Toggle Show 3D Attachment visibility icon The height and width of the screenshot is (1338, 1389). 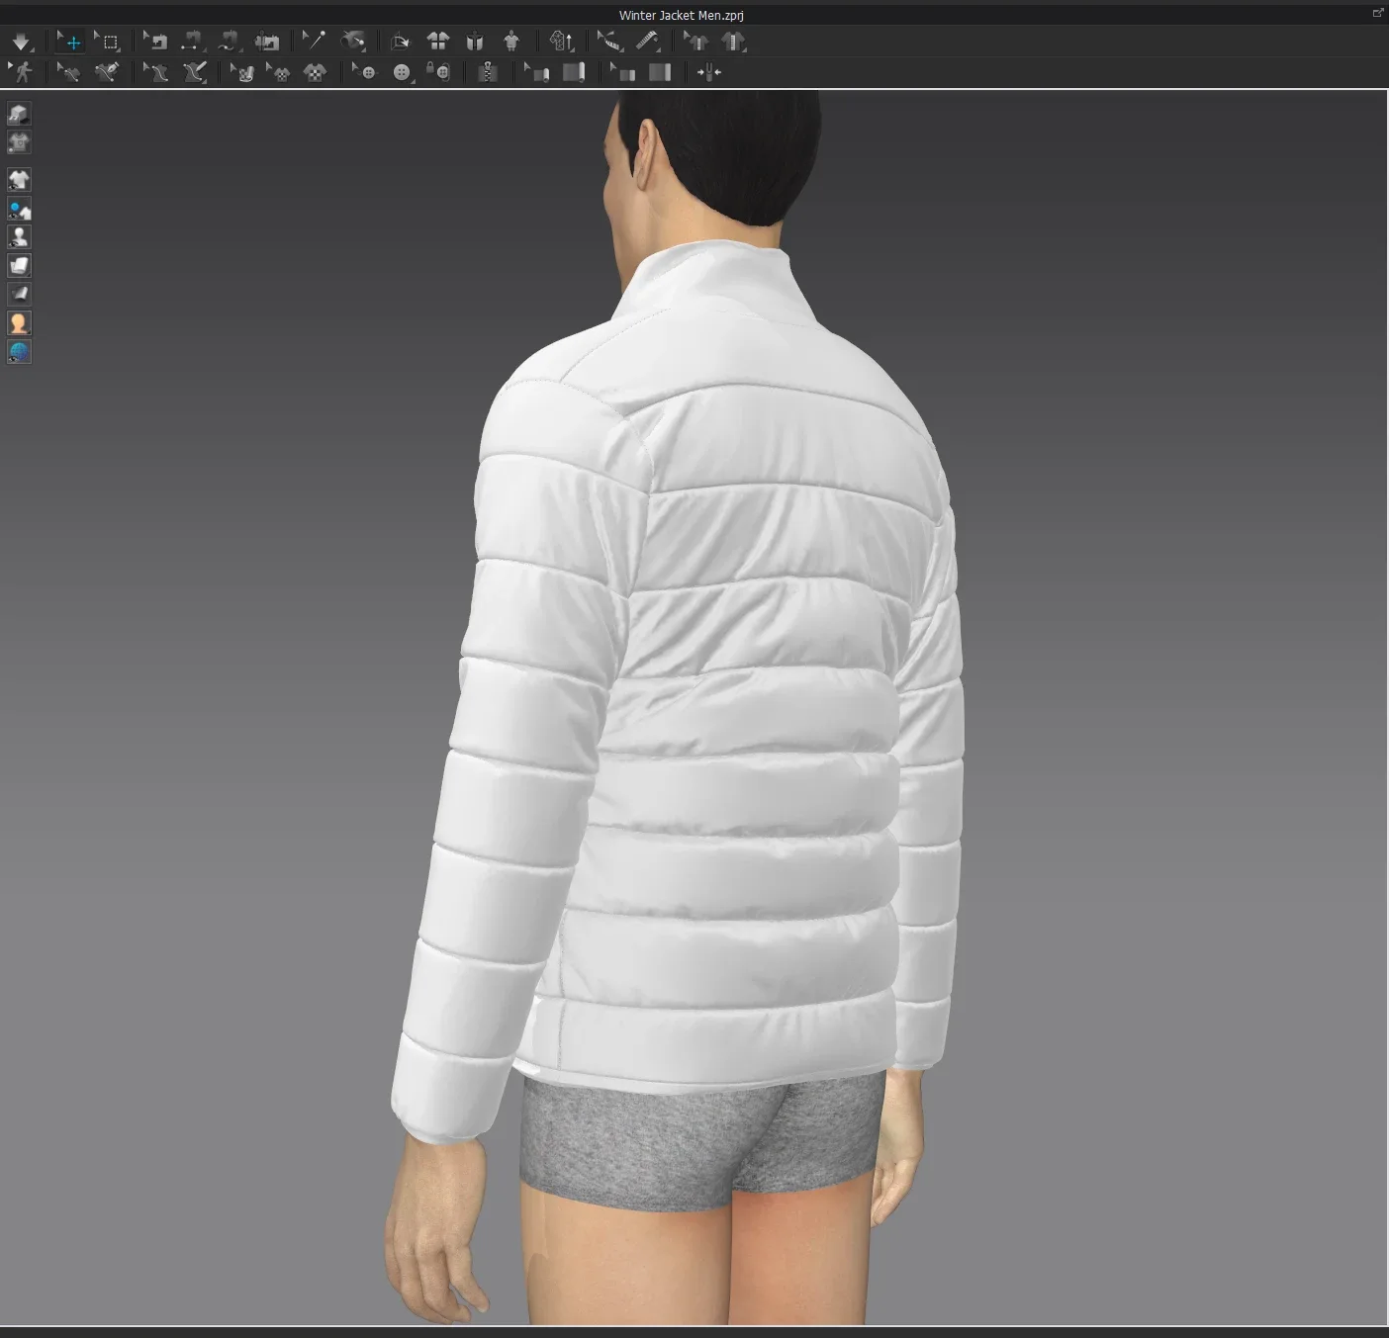pos(19,209)
